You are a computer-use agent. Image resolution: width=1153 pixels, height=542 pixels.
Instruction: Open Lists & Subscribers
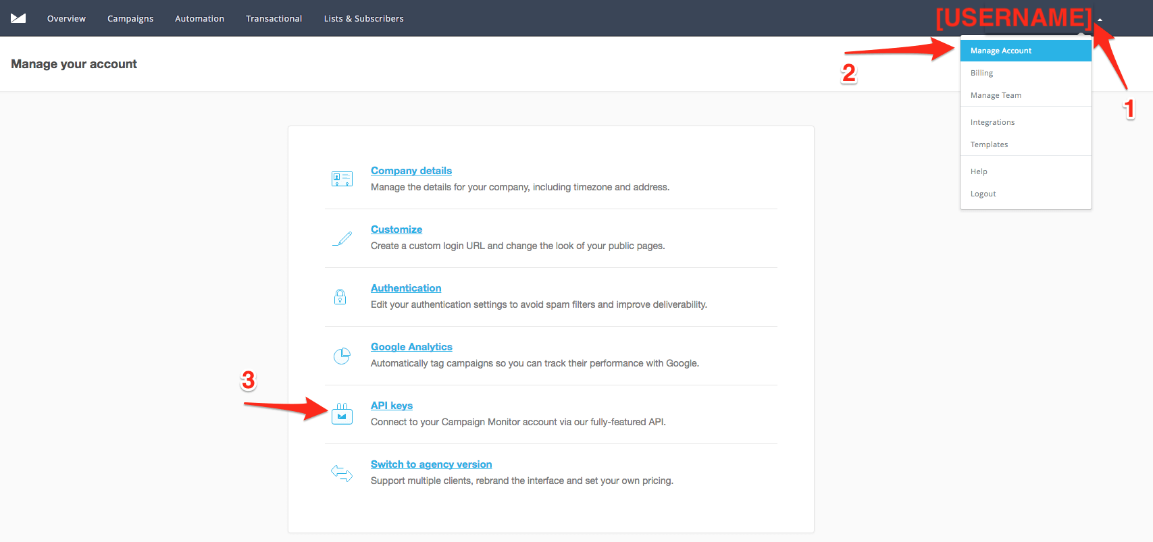pos(363,18)
